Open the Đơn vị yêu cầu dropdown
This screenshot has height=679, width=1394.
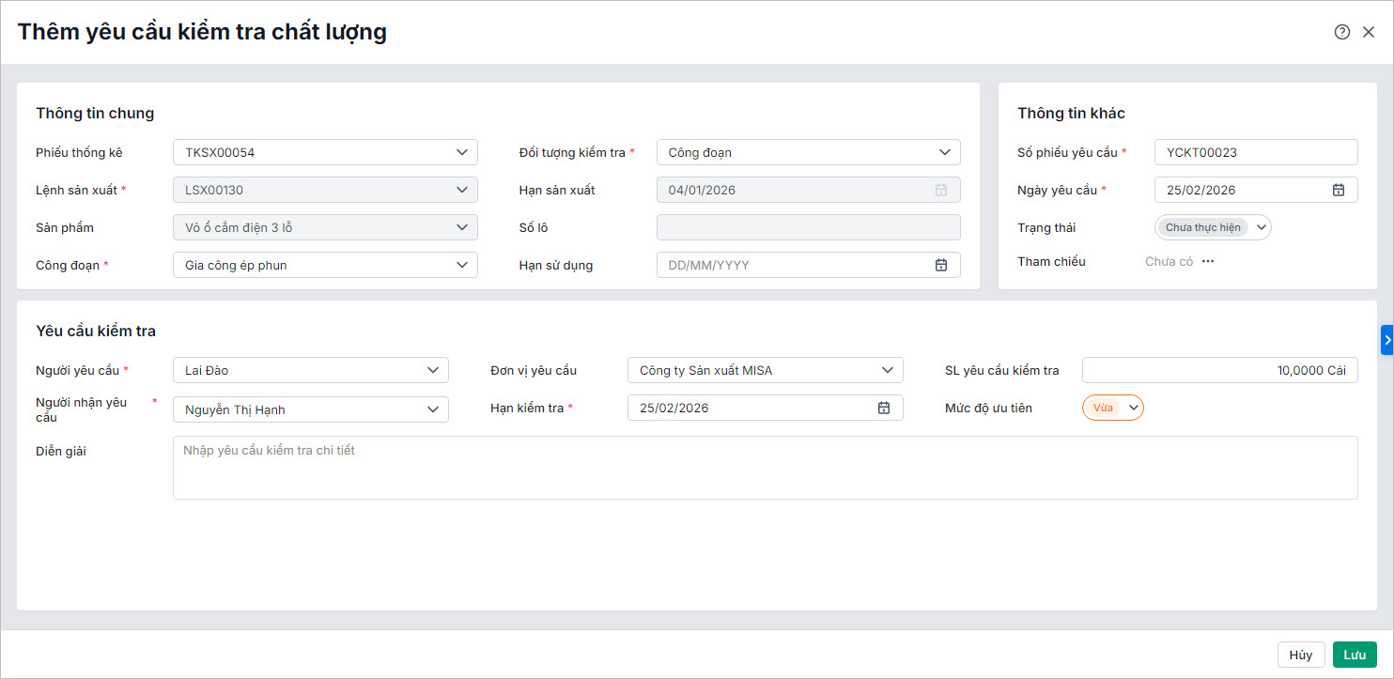[887, 370]
